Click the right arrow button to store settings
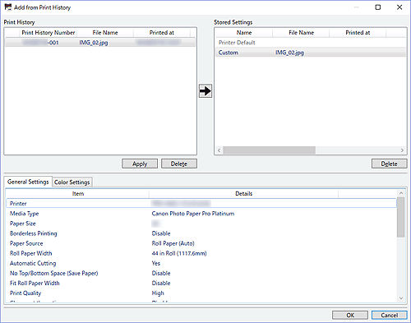 click(x=205, y=90)
